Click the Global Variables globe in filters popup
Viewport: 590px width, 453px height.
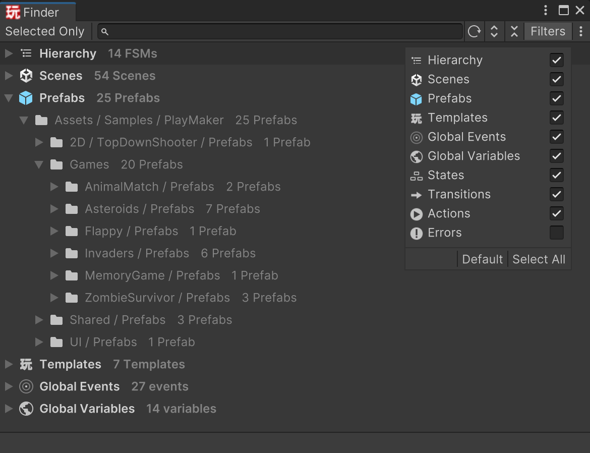click(416, 156)
